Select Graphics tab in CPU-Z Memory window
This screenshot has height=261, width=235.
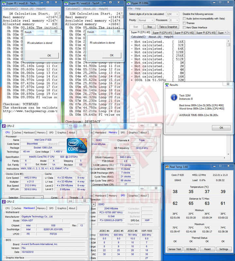click(x=133, y=133)
